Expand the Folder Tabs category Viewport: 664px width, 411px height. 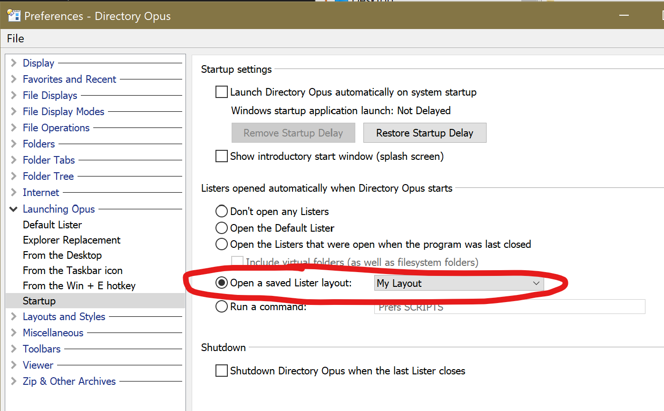point(13,160)
